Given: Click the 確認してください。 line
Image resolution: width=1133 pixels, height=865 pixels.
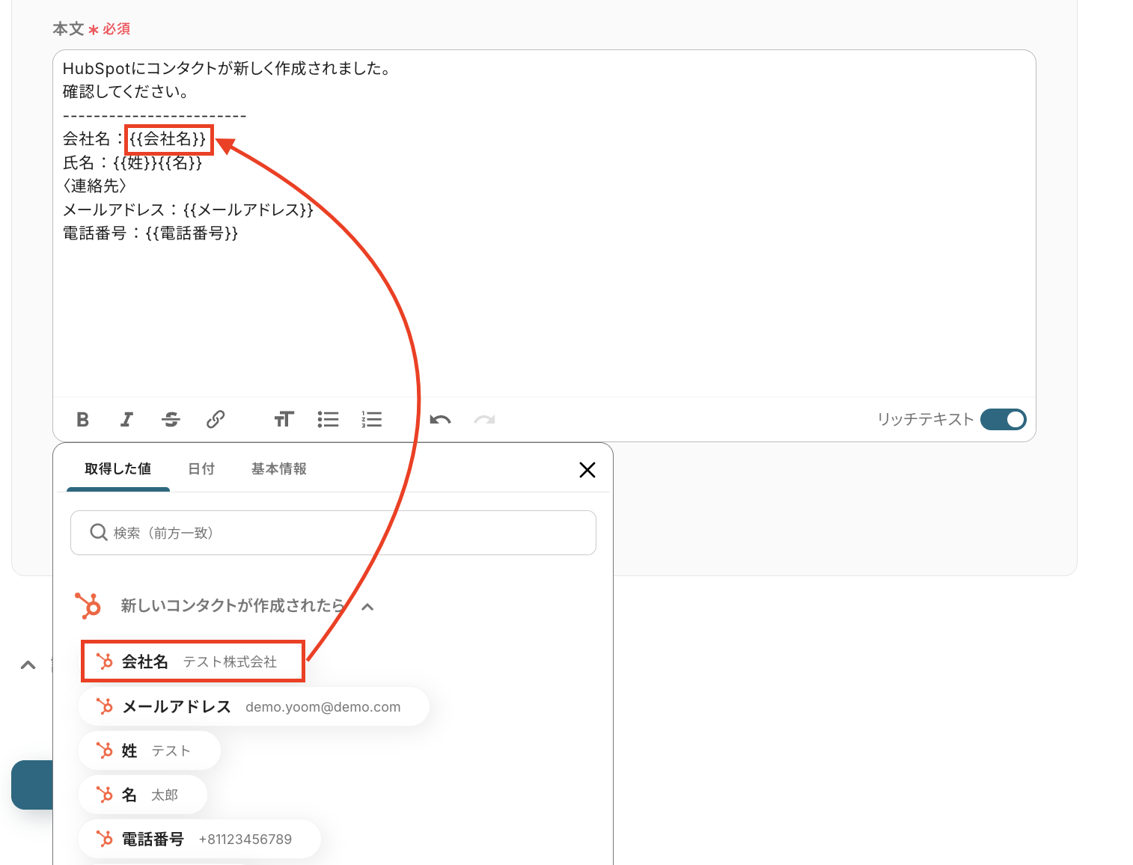Looking at the screenshot, I should click(x=126, y=92).
